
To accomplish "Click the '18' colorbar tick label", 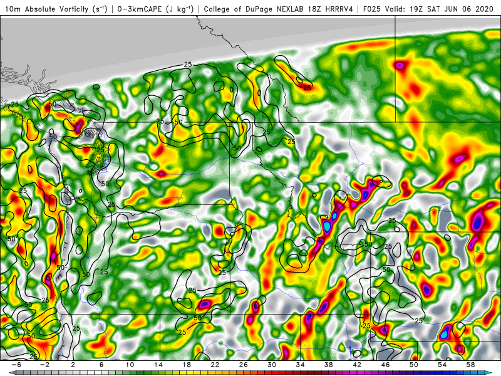I will pyautogui.click(x=187, y=365).
